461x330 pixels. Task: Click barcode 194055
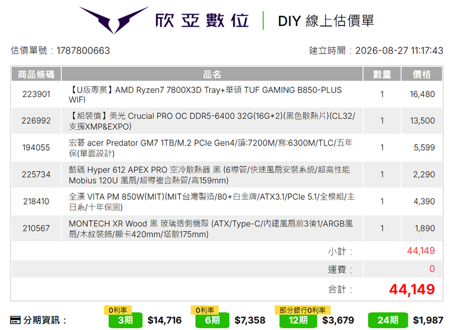[36, 147]
